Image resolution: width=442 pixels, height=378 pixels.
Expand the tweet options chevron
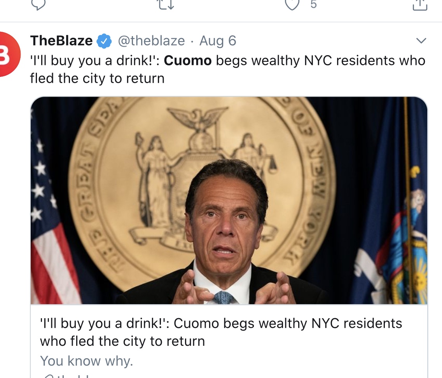(x=421, y=41)
